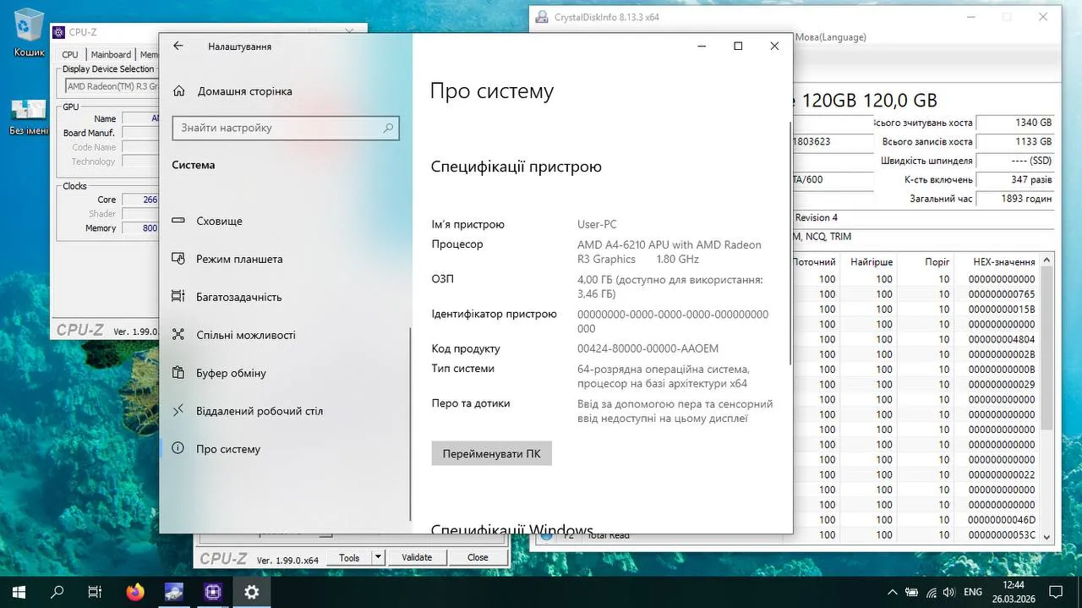Viewport: 1082px width, 608px height.
Task: Click the Система heading in Settings sidebar
Action: 194,165
